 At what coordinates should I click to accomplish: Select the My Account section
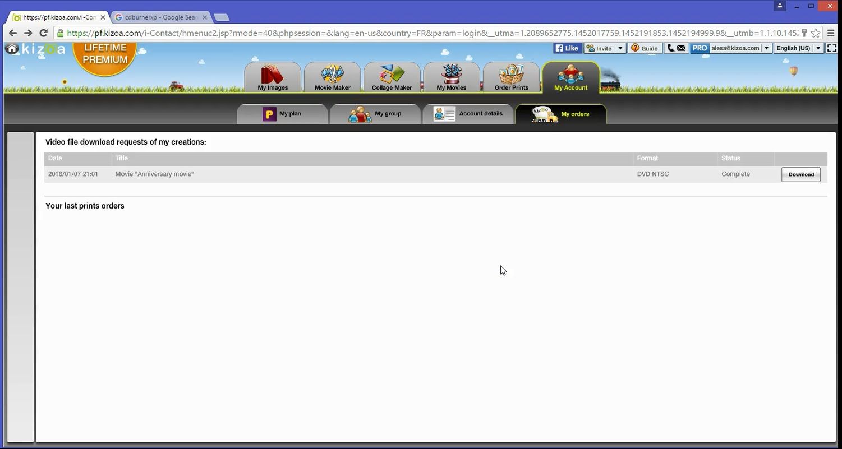(571, 77)
